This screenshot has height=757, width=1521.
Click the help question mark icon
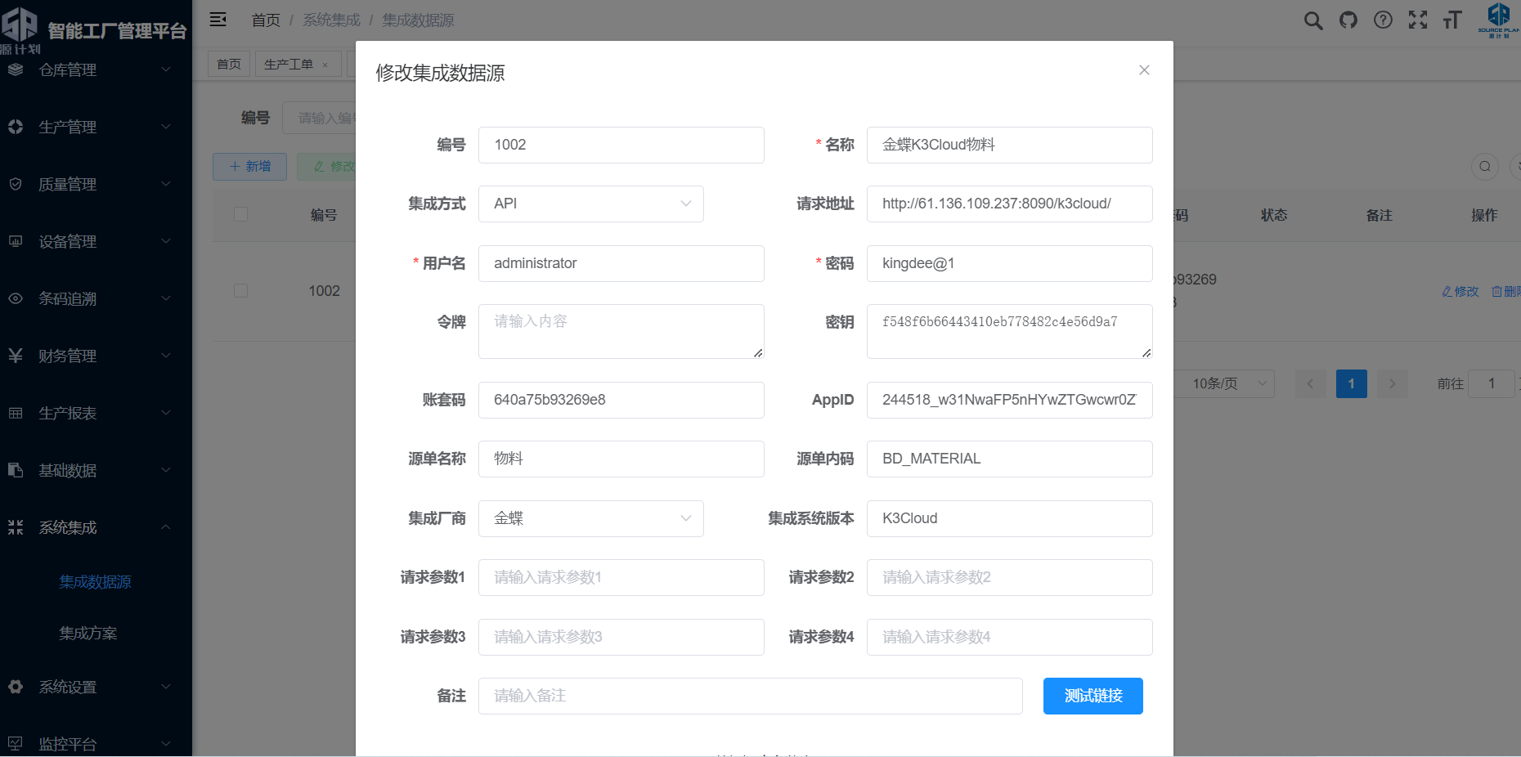tap(1383, 20)
